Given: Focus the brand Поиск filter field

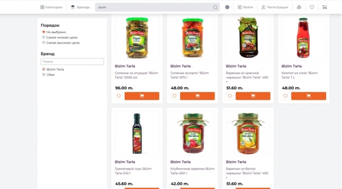Looking at the screenshot, I should pos(72,61).
